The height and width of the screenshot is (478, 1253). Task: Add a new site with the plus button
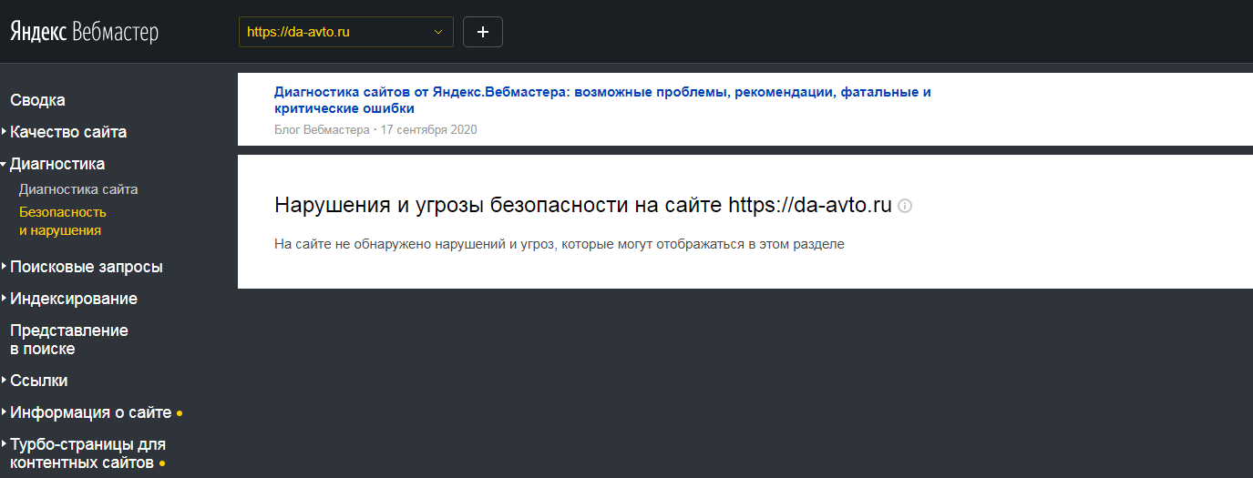click(483, 32)
